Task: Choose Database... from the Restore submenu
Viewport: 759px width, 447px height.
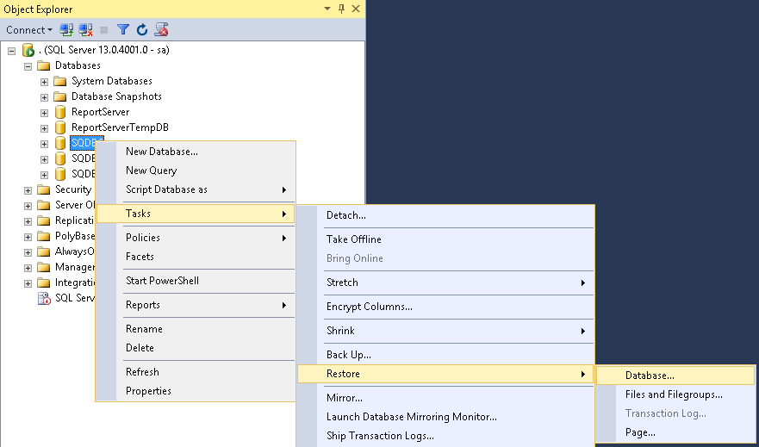Action: coord(650,376)
